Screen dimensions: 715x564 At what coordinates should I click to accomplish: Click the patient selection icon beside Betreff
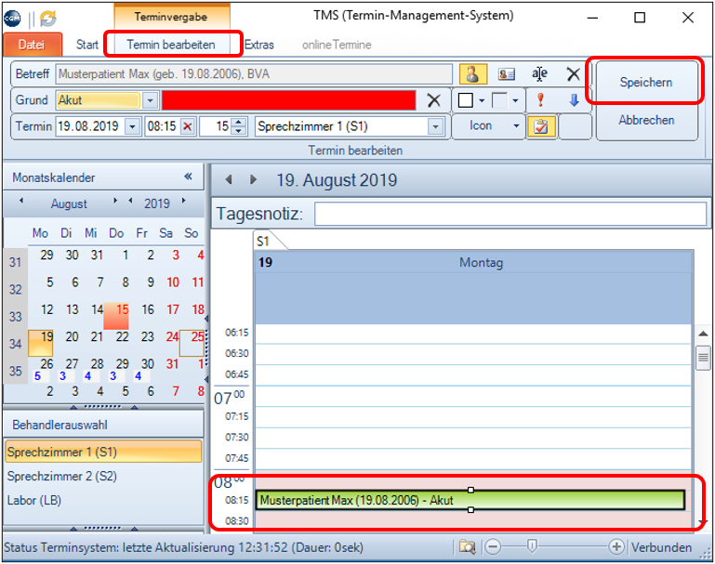pos(472,73)
